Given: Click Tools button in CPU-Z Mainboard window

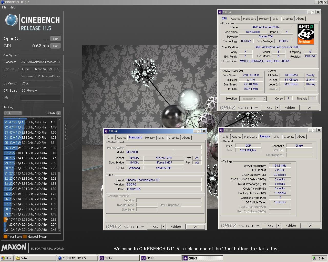Looking at the screenshot, I should [154, 227].
